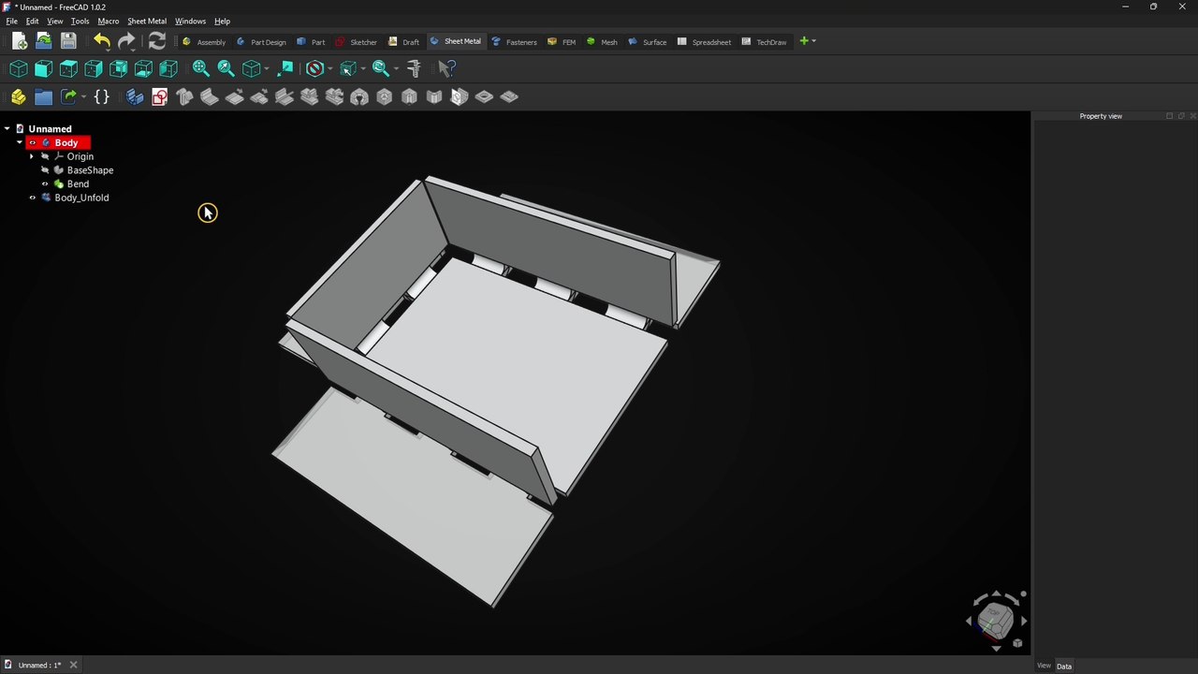Image resolution: width=1198 pixels, height=674 pixels.
Task: Select the Bend feature in tree
Action: tap(78, 184)
